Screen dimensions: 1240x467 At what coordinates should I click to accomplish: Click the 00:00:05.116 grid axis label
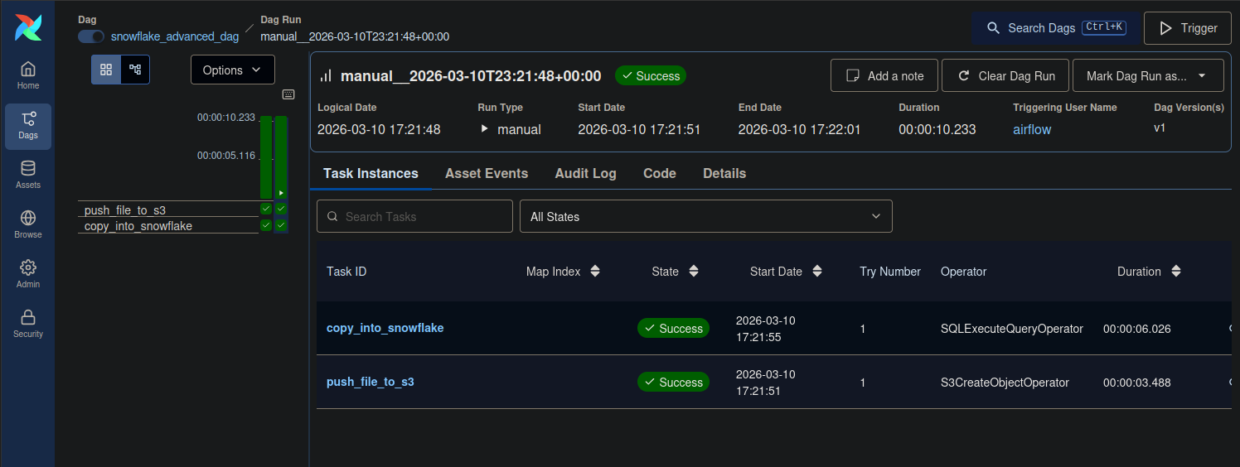226,156
